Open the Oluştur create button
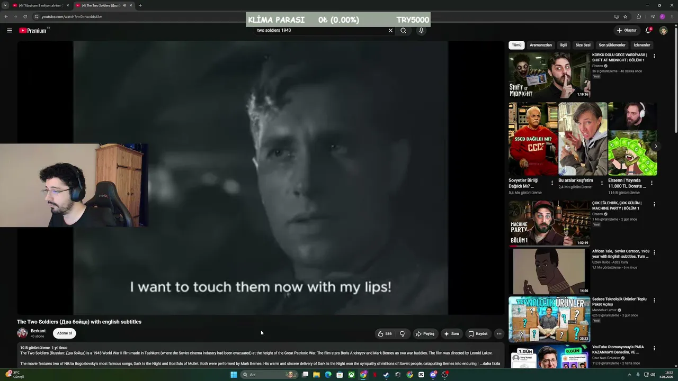The height and width of the screenshot is (381, 678). pos(626,31)
